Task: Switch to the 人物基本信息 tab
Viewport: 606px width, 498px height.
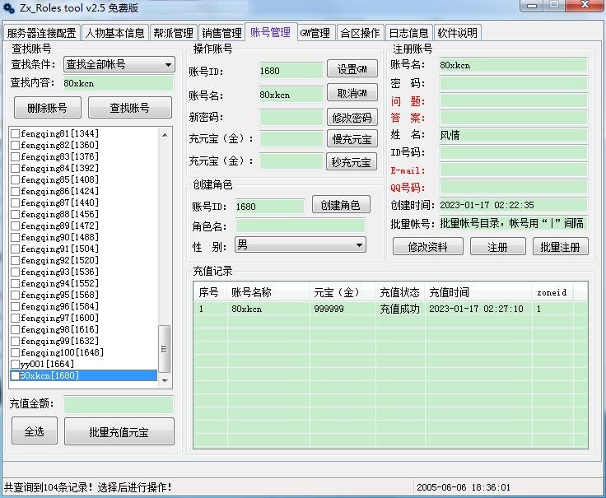Action: (x=114, y=33)
